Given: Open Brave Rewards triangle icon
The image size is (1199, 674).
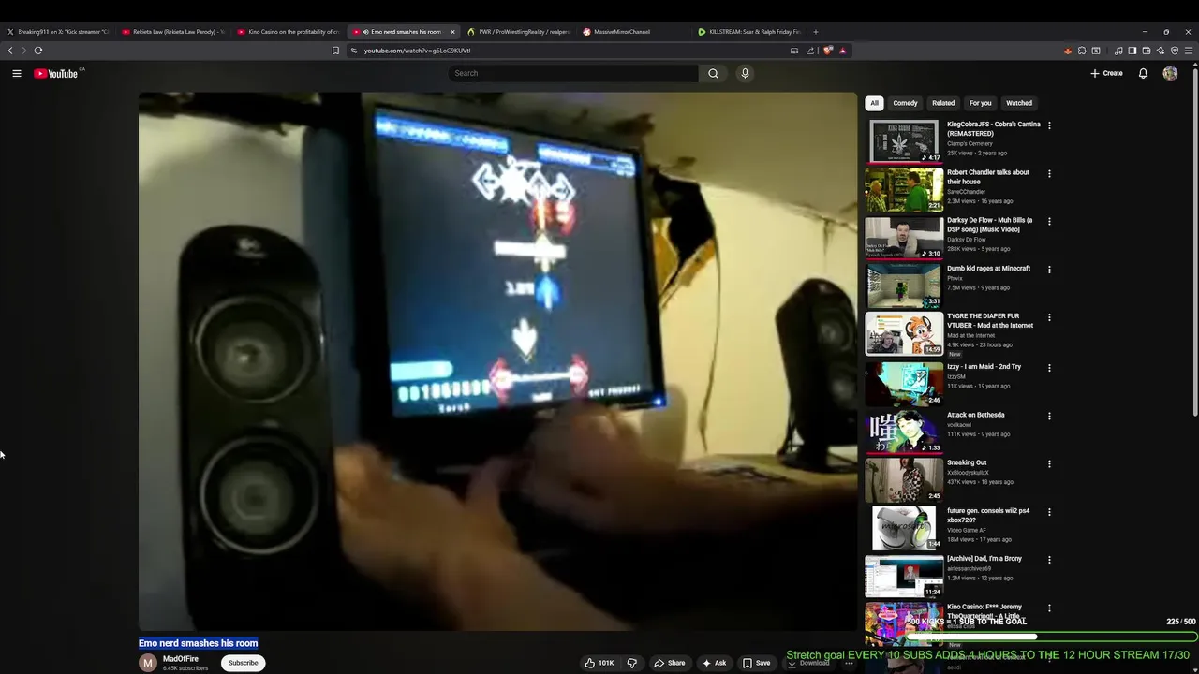Looking at the screenshot, I should 843,51.
